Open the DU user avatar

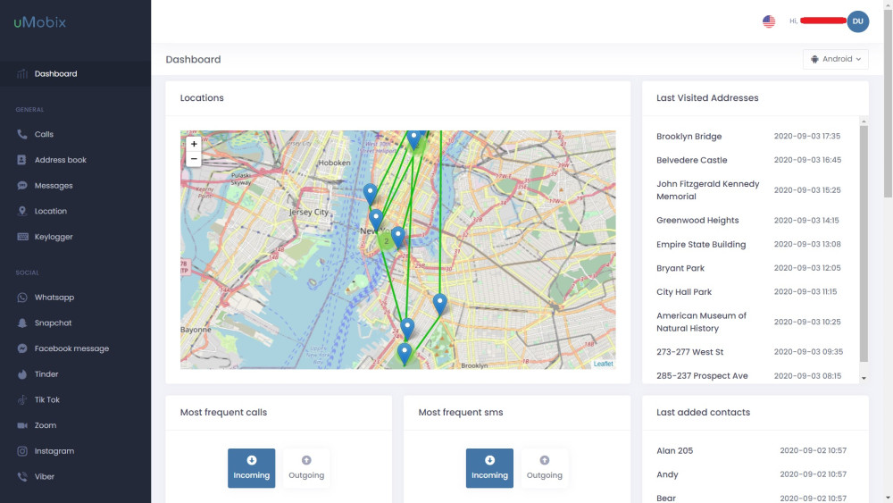pos(857,21)
